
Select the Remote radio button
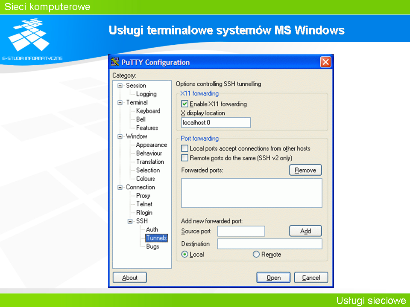(256, 254)
